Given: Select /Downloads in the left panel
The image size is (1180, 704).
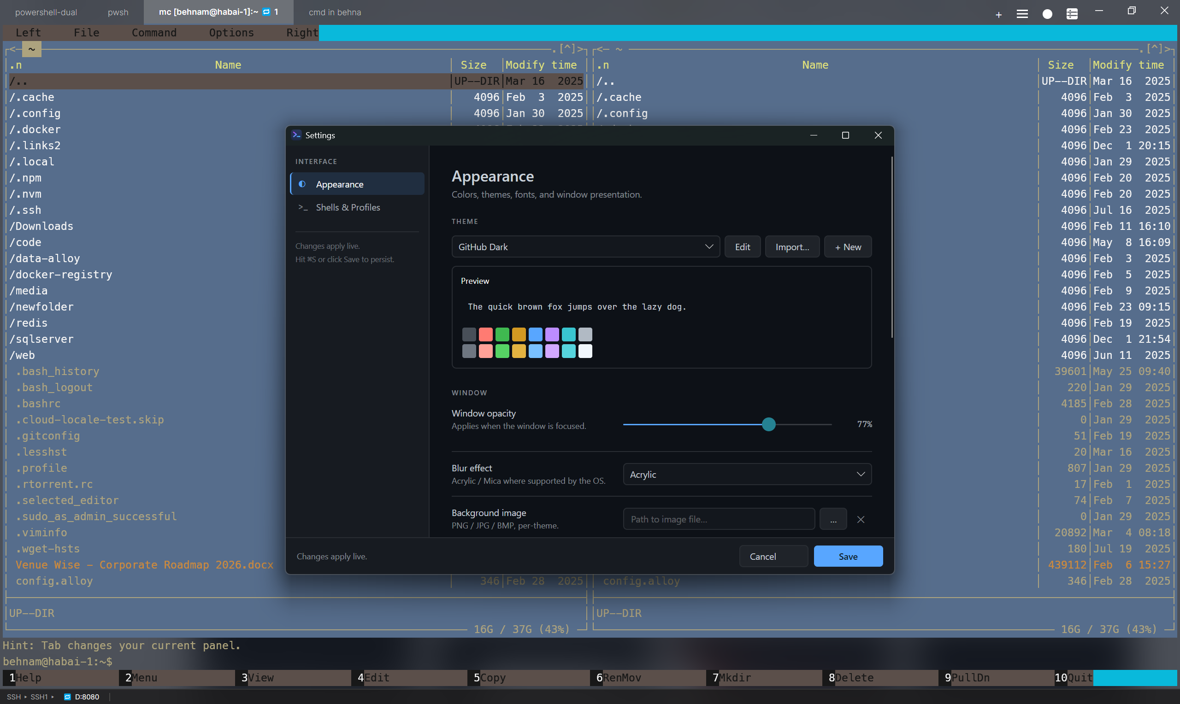Looking at the screenshot, I should (x=41, y=226).
